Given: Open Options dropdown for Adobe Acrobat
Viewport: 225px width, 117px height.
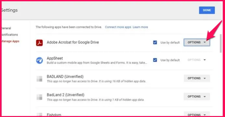Looking at the screenshot, I should pyautogui.click(x=197, y=42).
